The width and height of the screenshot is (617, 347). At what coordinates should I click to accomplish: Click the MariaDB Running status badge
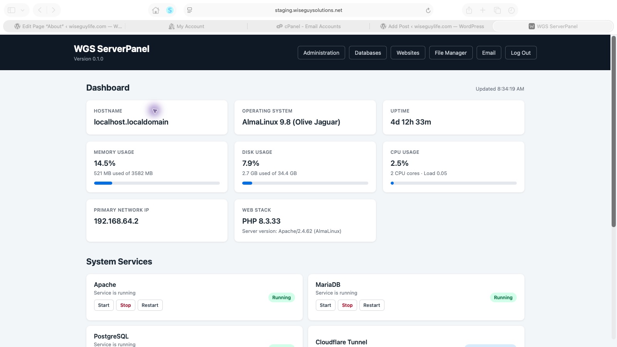503,297
